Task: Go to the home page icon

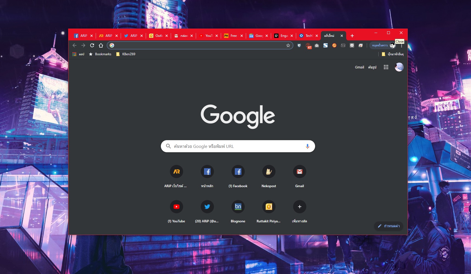Action: click(101, 45)
